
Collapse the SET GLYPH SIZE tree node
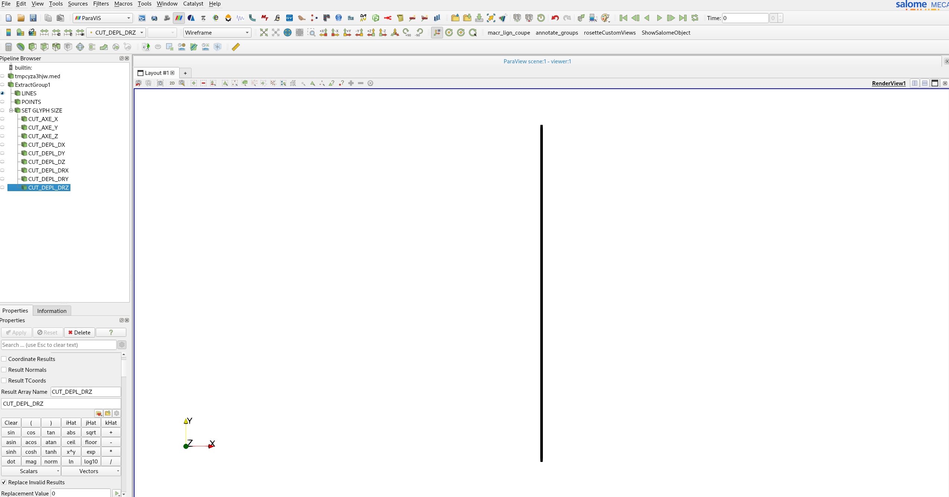(x=11, y=110)
